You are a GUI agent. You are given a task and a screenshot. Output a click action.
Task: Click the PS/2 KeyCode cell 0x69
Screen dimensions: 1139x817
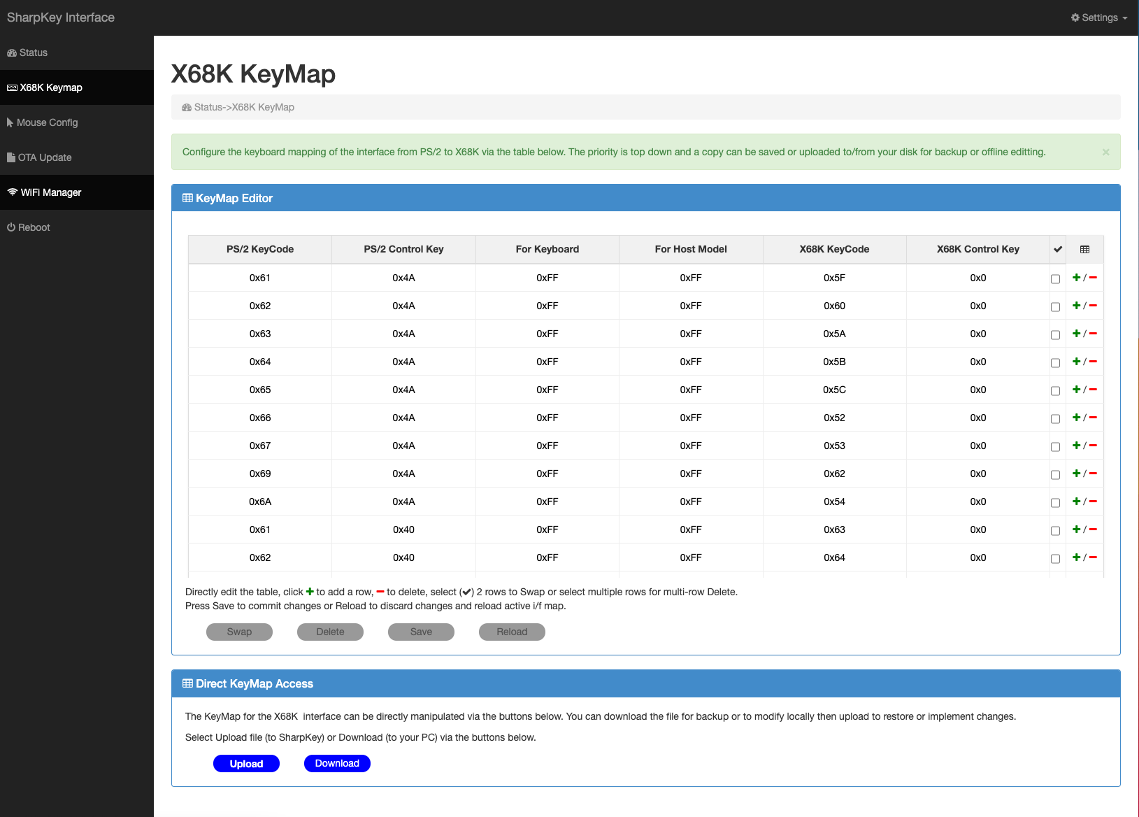click(260, 474)
